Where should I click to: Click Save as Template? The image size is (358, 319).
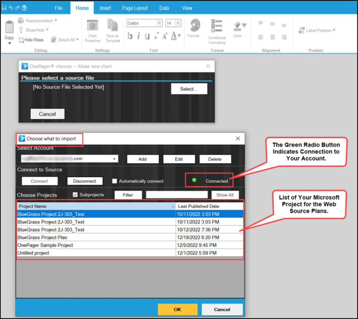(112, 30)
